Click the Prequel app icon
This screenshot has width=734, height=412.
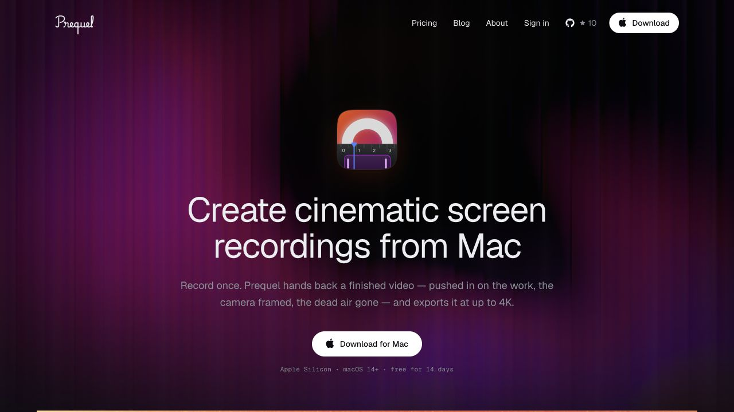tap(367, 140)
